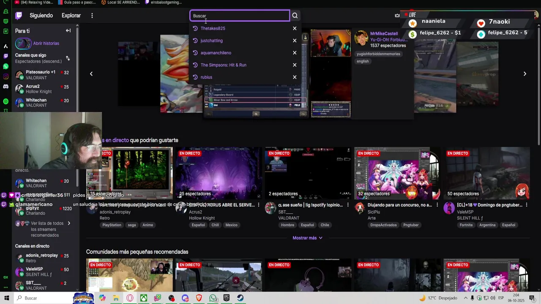Open options for the Acrus2 stream card
Image resolution: width=541 pixels, height=304 pixels.
tap(259, 205)
